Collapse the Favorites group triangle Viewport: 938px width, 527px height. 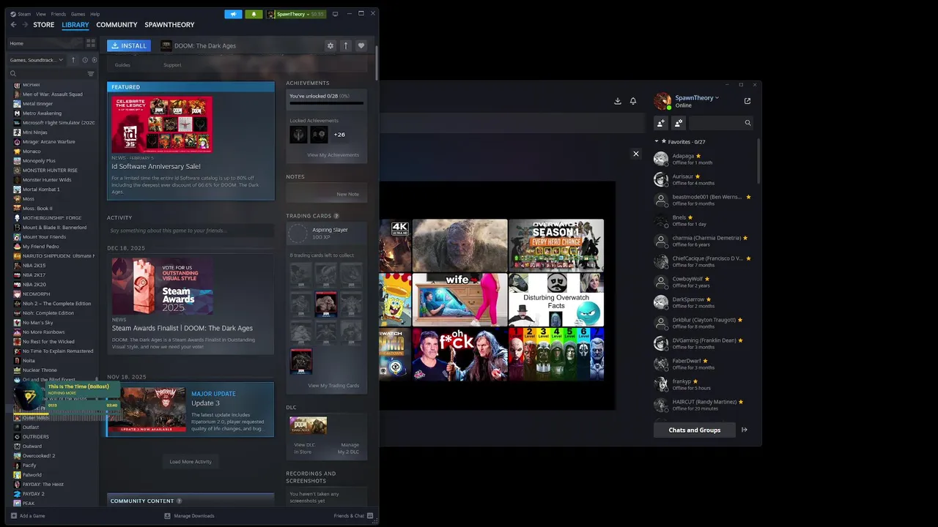657,141
